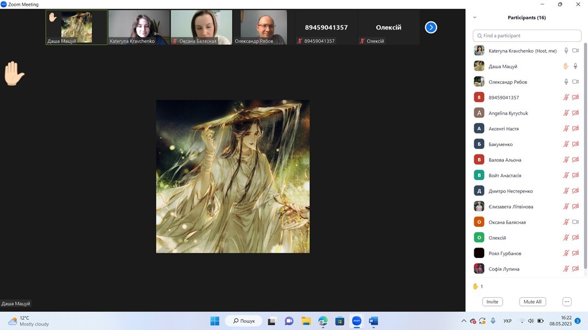Click video-off icon for Валова Альона
Viewport: 588px width, 330px height.
575,160
